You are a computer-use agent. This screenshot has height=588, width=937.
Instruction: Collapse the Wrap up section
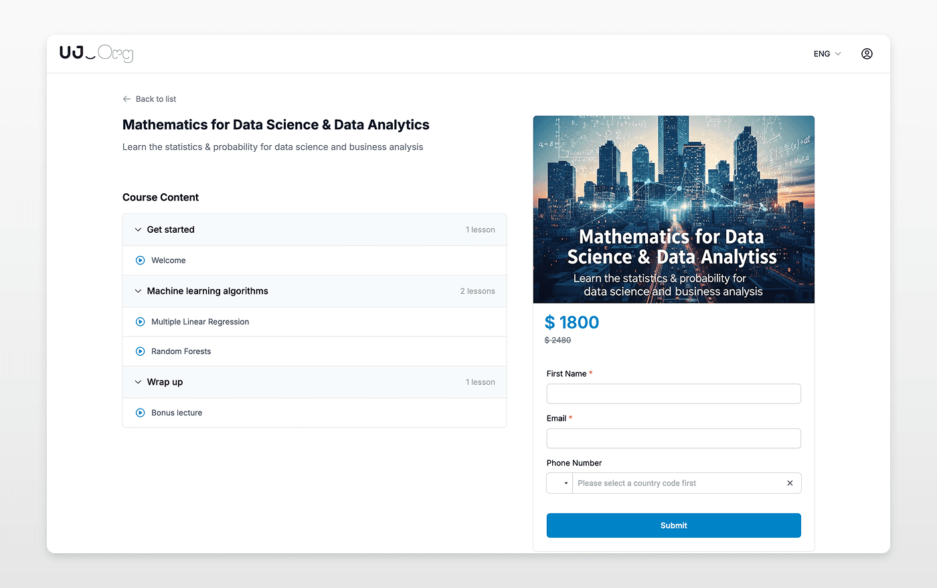[x=139, y=382]
